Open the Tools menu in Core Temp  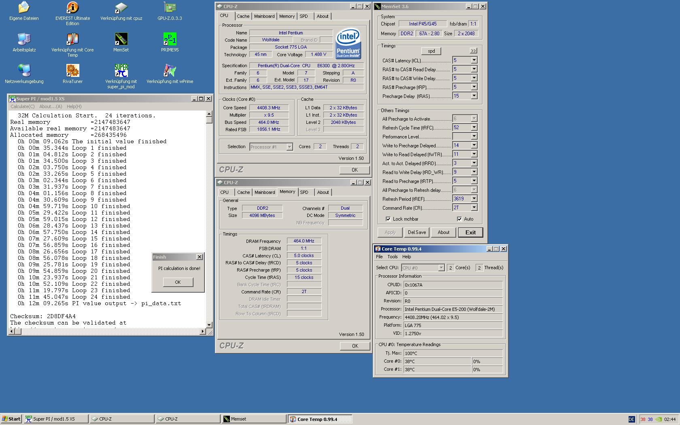pyautogui.click(x=392, y=257)
